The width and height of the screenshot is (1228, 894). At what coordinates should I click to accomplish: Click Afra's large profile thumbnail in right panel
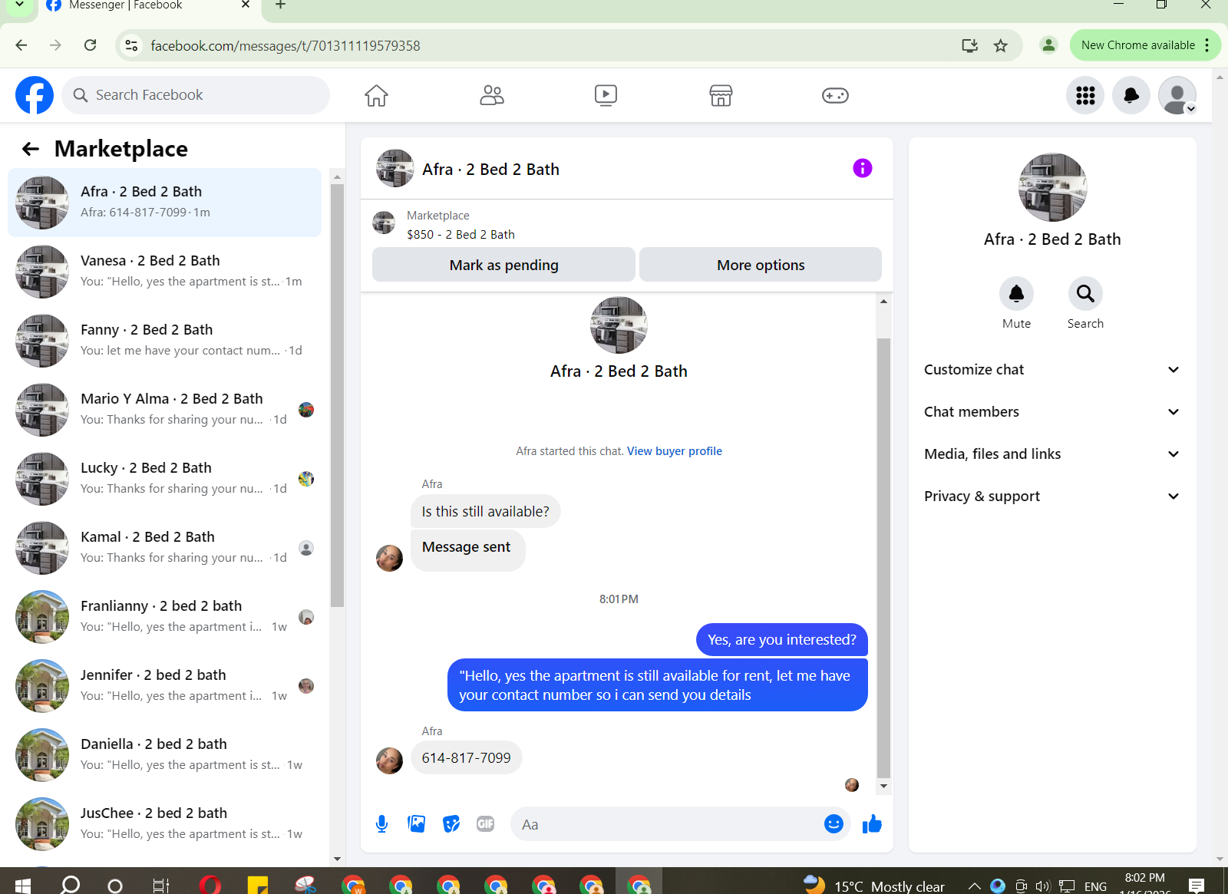pyautogui.click(x=1052, y=187)
